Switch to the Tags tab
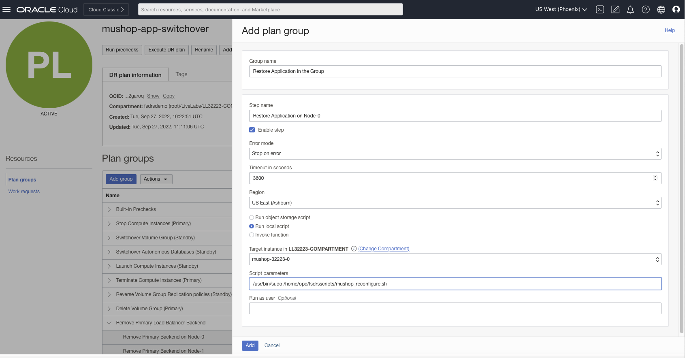The width and height of the screenshot is (685, 358). [181, 74]
